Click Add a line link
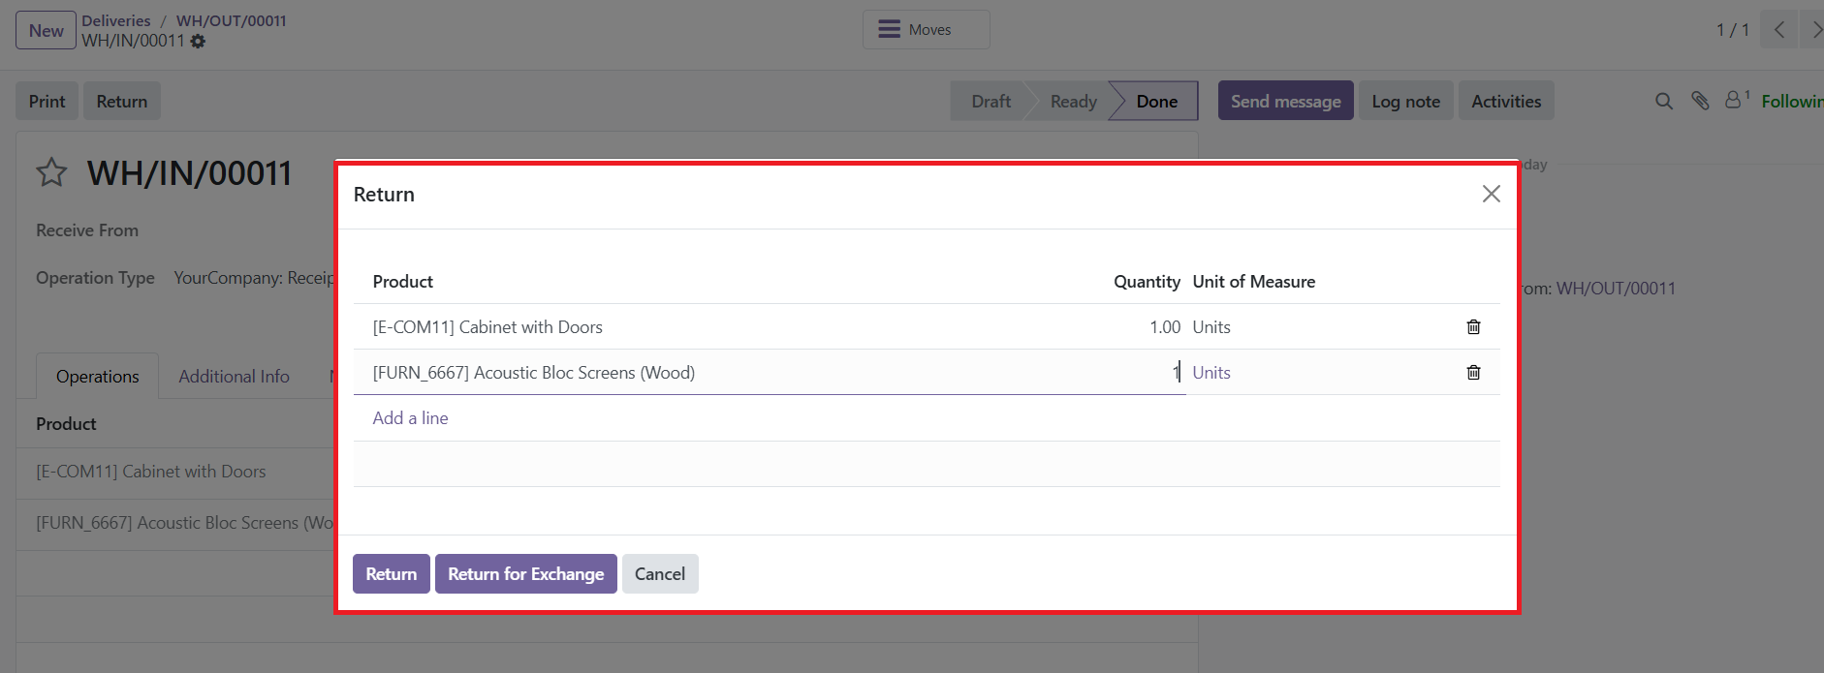 (411, 418)
